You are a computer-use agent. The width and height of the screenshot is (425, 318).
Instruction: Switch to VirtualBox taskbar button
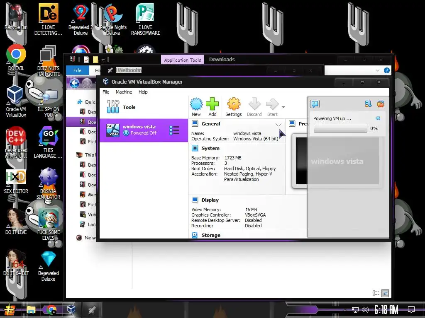(71, 310)
